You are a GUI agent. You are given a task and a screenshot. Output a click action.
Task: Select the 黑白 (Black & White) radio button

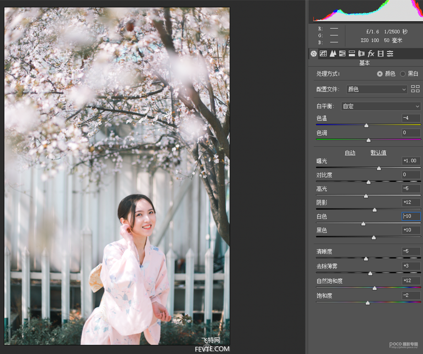coord(403,74)
